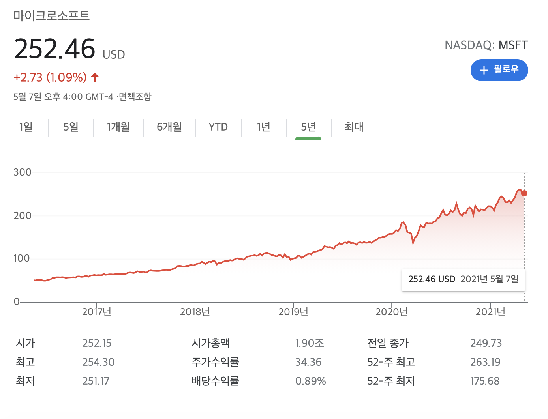This screenshot has width=548, height=419.
Task: Click the 시가총액 label
Action: coord(211,343)
